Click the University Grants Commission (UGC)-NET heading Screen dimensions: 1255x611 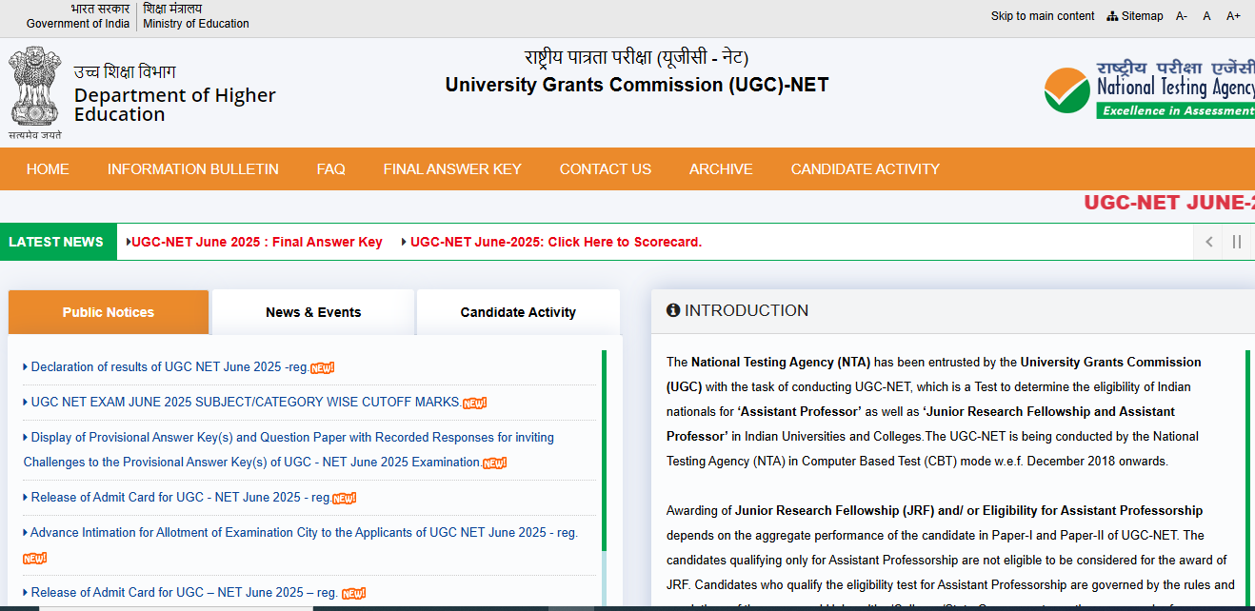point(637,85)
